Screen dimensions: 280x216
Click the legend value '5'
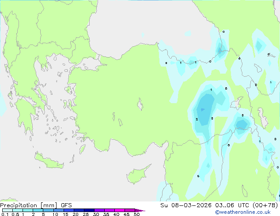(43, 214)
